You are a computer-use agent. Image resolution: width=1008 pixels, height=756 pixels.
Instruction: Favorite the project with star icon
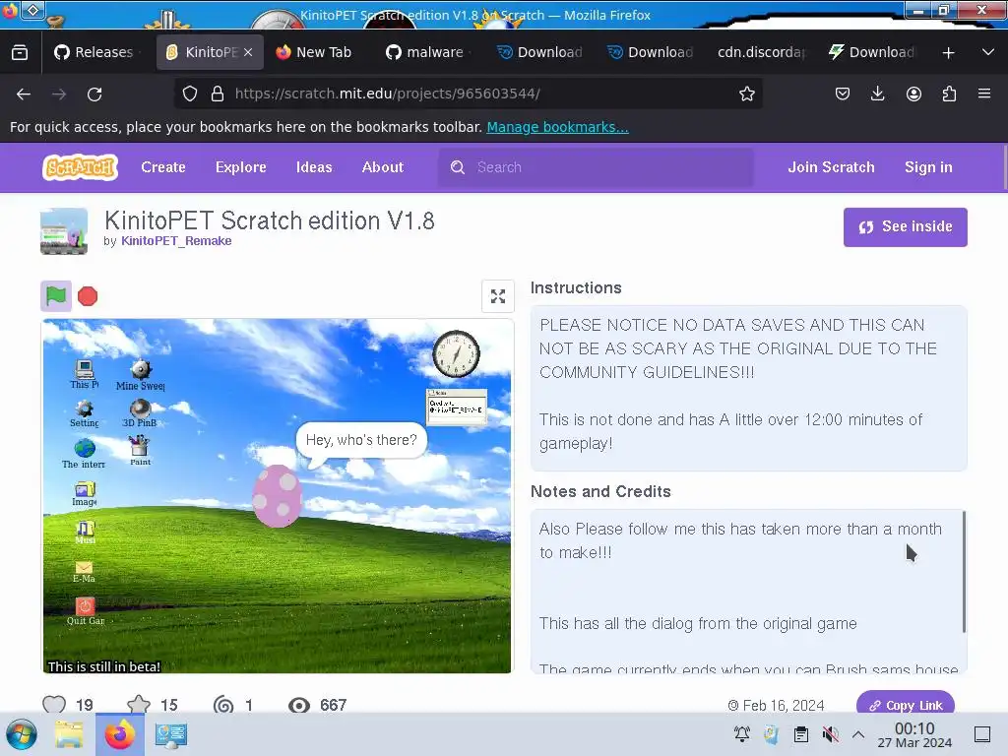pos(138,704)
